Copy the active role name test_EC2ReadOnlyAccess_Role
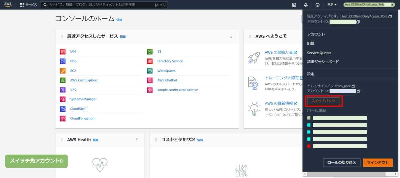The image size is (400, 178). tap(390, 16)
